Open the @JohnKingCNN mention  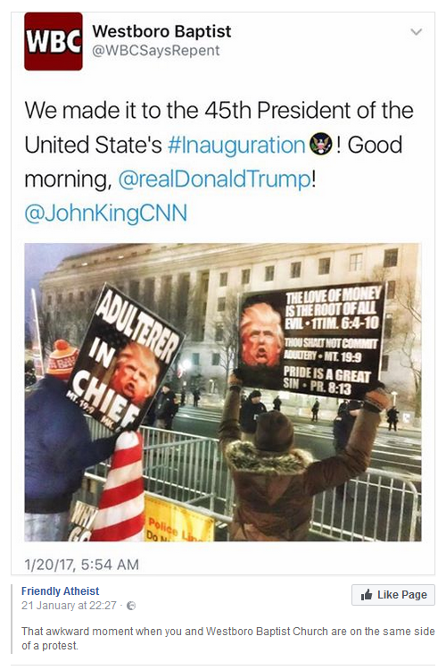pos(106,213)
